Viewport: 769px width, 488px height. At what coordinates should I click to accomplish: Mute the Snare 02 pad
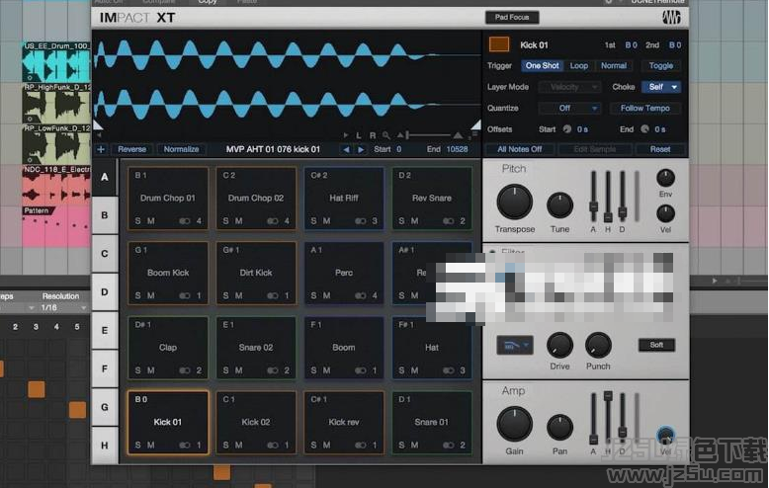[238, 370]
